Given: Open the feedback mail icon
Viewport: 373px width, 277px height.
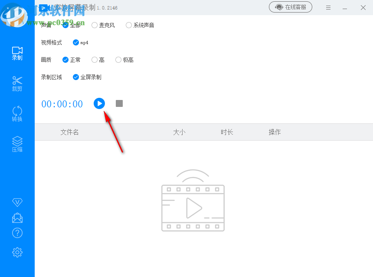Looking at the screenshot, I should [17, 218].
